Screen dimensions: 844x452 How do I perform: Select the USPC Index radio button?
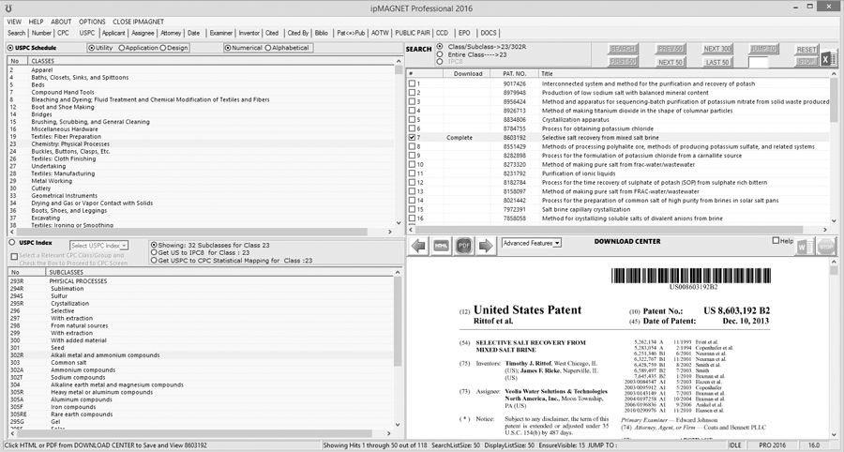pos(12,243)
